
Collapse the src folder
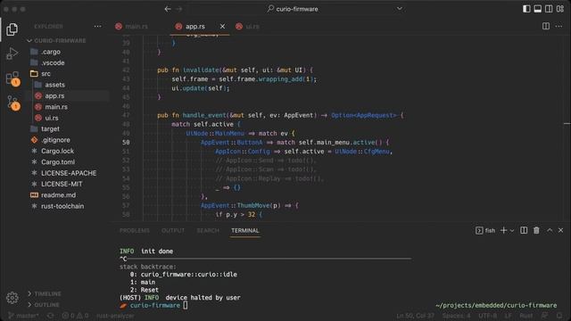pyautogui.click(x=46, y=73)
